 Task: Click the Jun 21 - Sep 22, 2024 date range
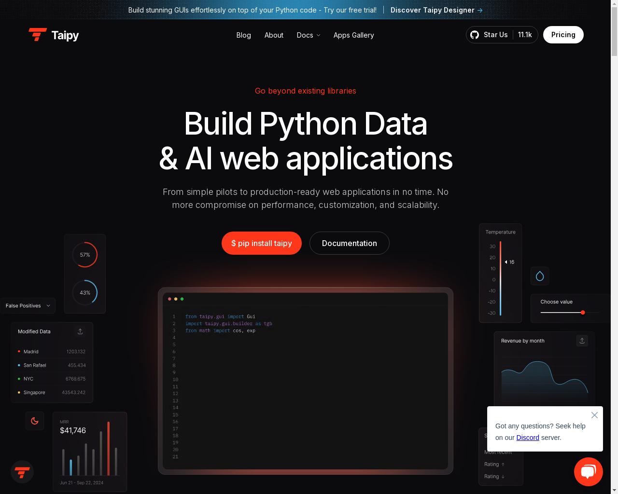click(82, 482)
